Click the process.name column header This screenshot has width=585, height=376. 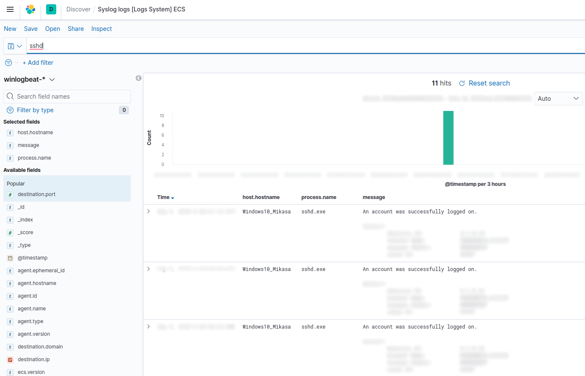click(x=319, y=197)
